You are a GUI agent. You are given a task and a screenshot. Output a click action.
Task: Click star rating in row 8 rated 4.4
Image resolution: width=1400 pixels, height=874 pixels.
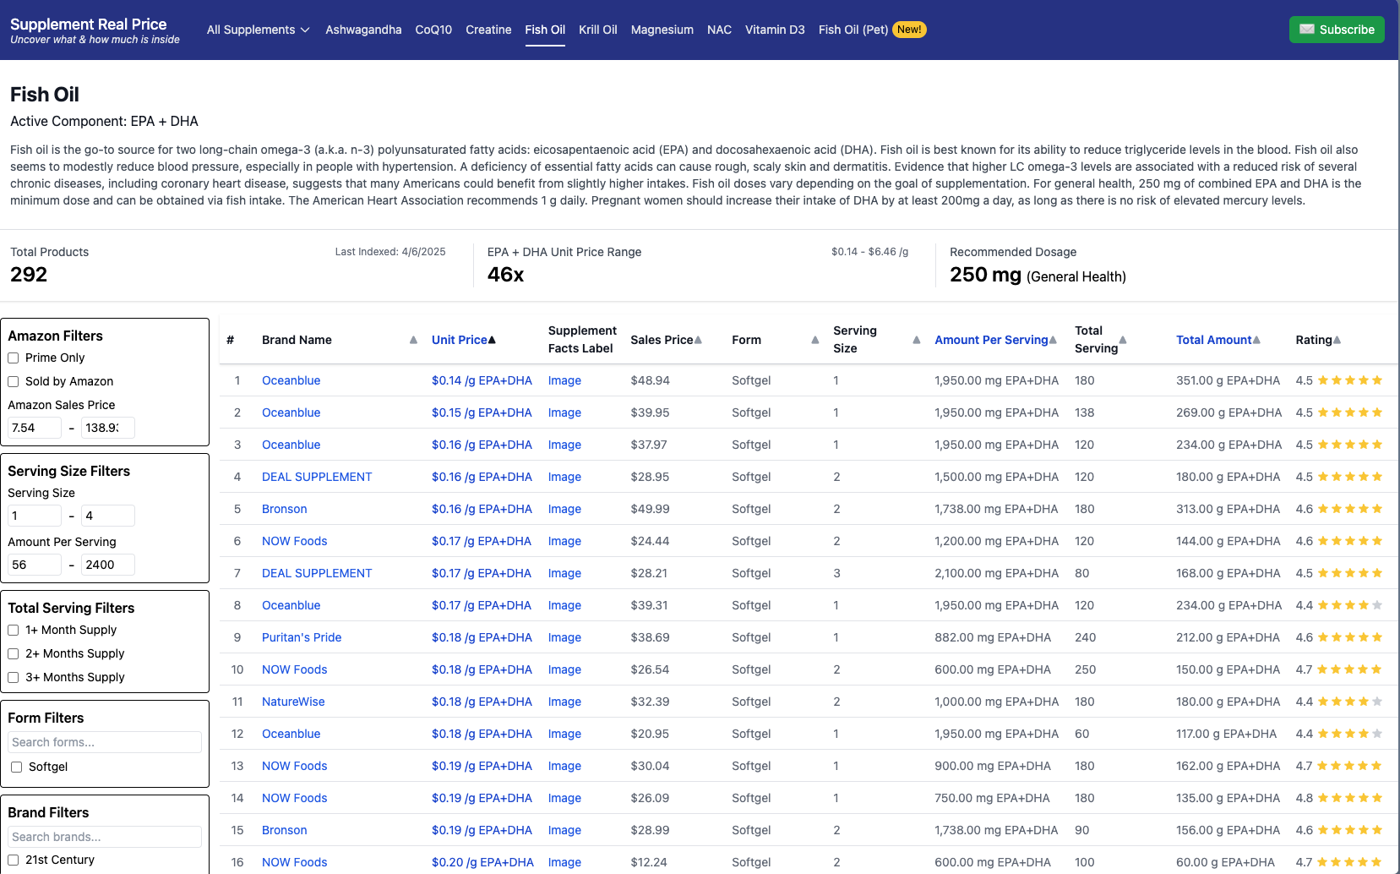click(1350, 605)
